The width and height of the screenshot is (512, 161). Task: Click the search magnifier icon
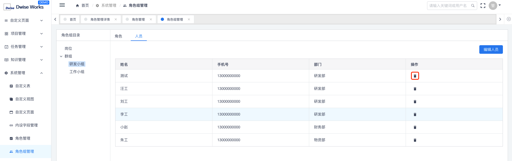click(x=473, y=6)
